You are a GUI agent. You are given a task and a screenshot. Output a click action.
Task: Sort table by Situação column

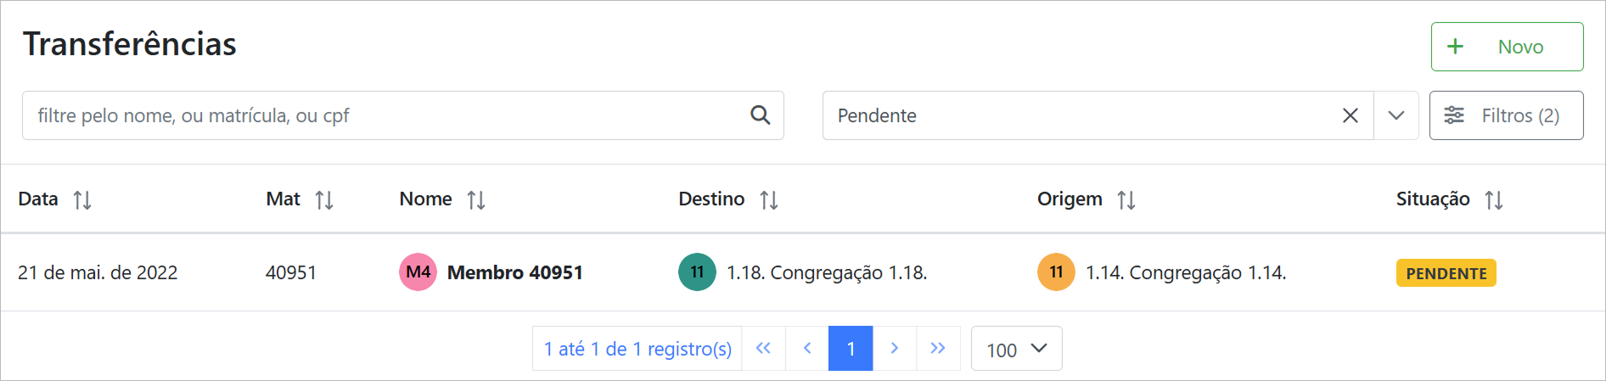point(1494,200)
